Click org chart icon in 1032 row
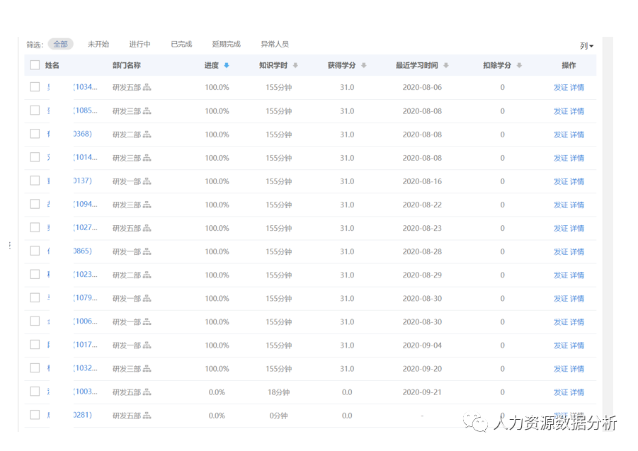Screen dimensions: 638x451 tap(147, 369)
